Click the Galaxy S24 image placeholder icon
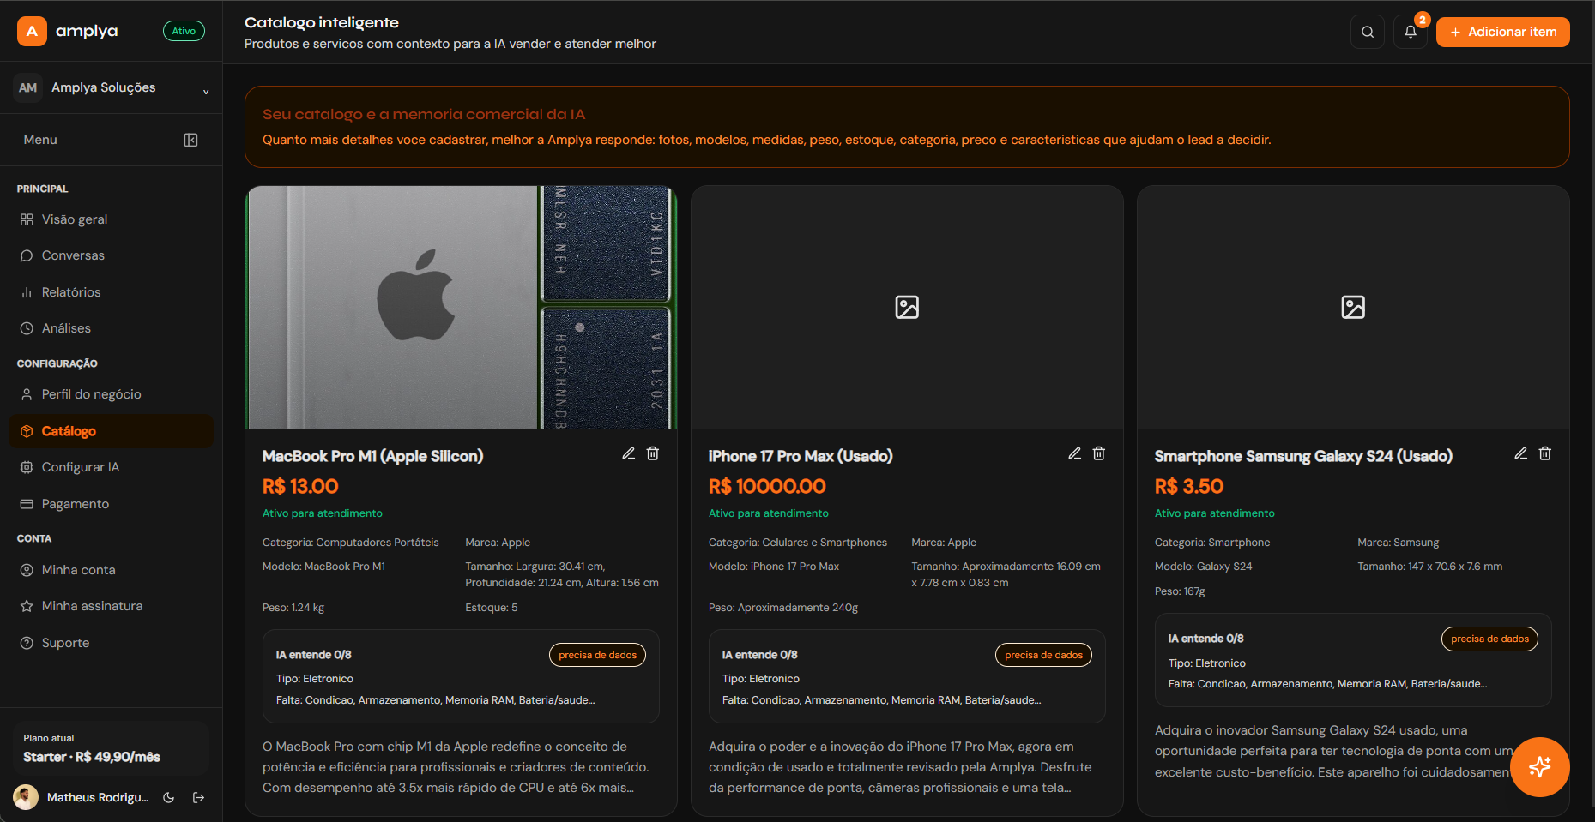This screenshot has height=822, width=1595. click(x=1353, y=307)
